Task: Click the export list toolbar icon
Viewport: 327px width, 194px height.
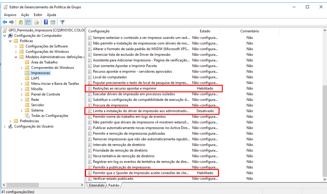Action: pos(37,22)
